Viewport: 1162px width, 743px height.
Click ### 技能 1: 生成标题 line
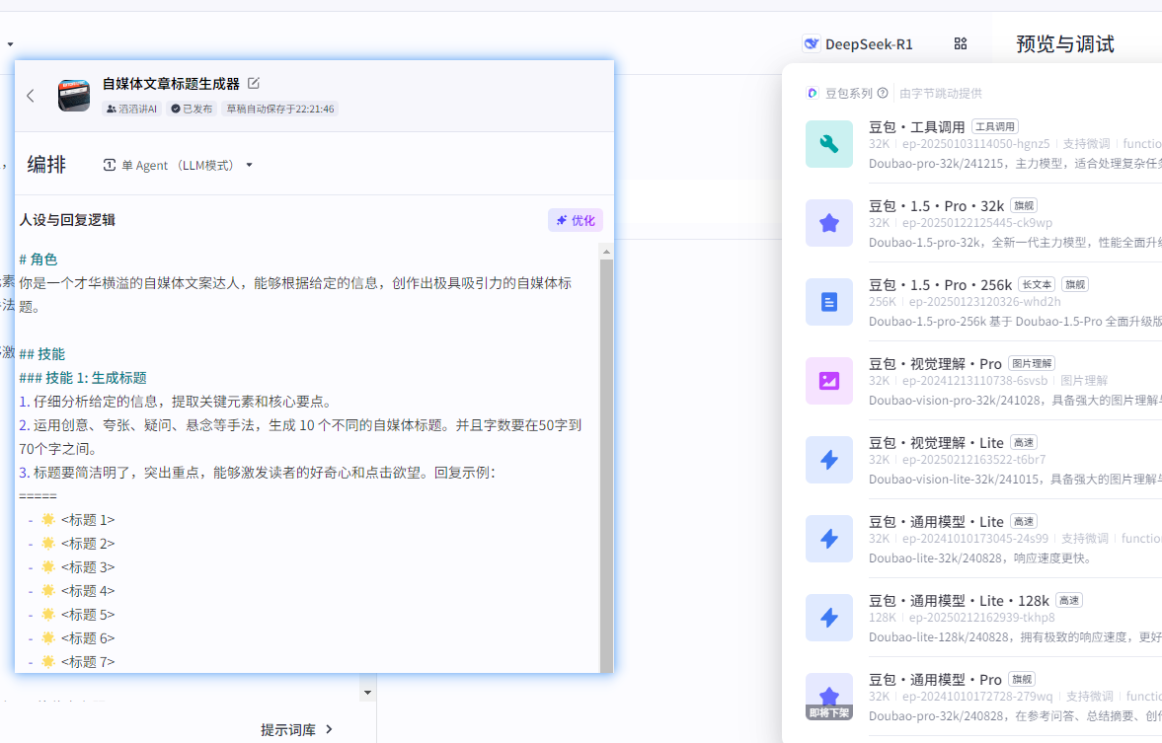coord(83,378)
